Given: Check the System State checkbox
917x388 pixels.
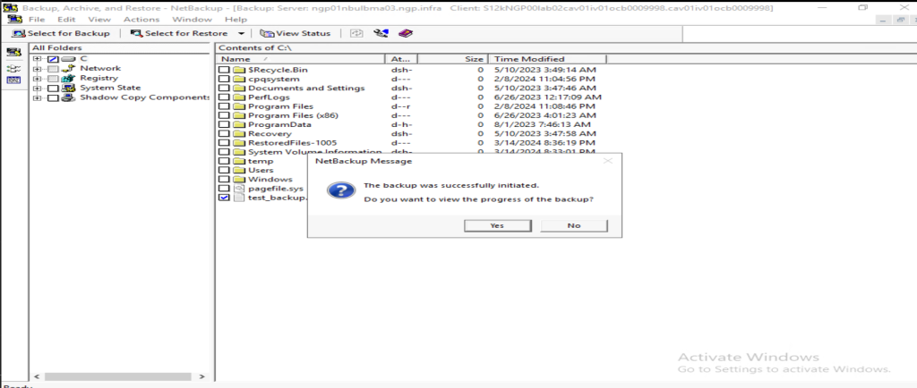Looking at the screenshot, I should pyautogui.click(x=53, y=89).
